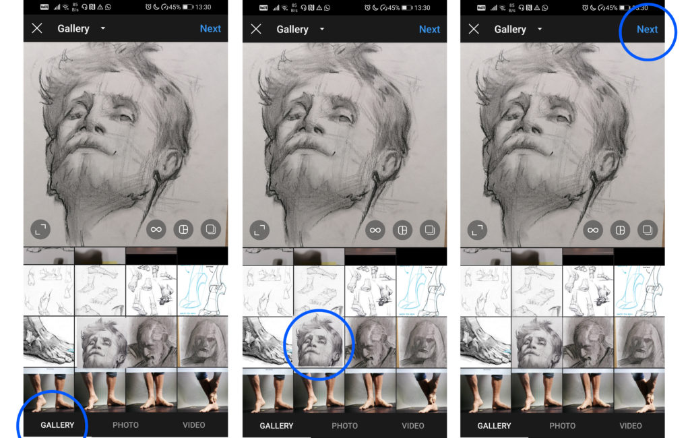
Task: Select shaded foot anatomy drawing in right screenshot
Action: pyautogui.click(x=486, y=342)
